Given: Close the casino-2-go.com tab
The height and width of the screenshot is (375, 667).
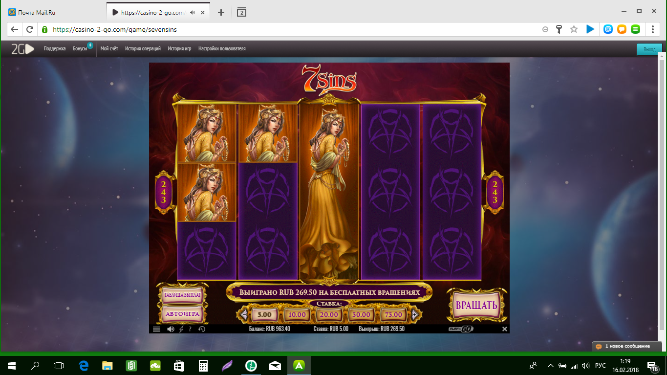Looking at the screenshot, I should tap(204, 12).
